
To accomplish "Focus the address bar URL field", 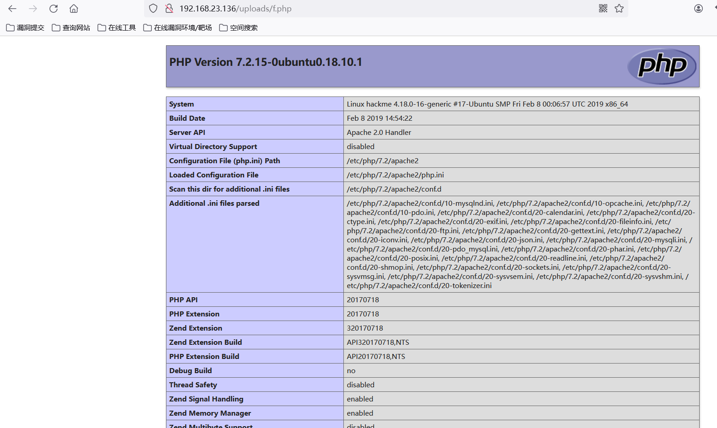I will click(385, 9).
